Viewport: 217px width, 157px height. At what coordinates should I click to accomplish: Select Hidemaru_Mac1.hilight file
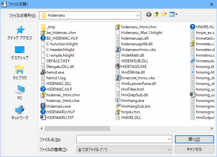point(139,32)
